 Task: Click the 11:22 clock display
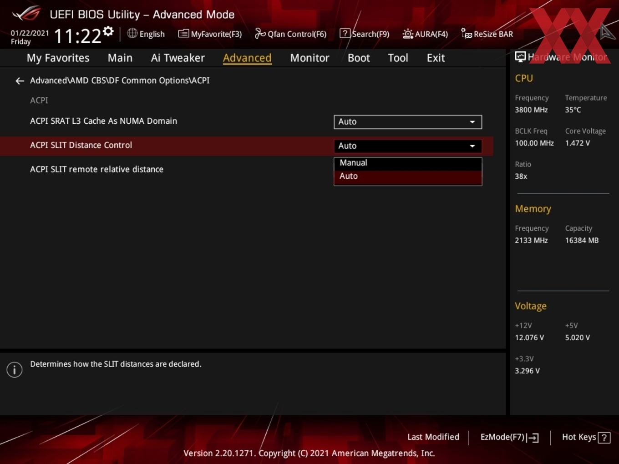pyautogui.click(x=77, y=36)
